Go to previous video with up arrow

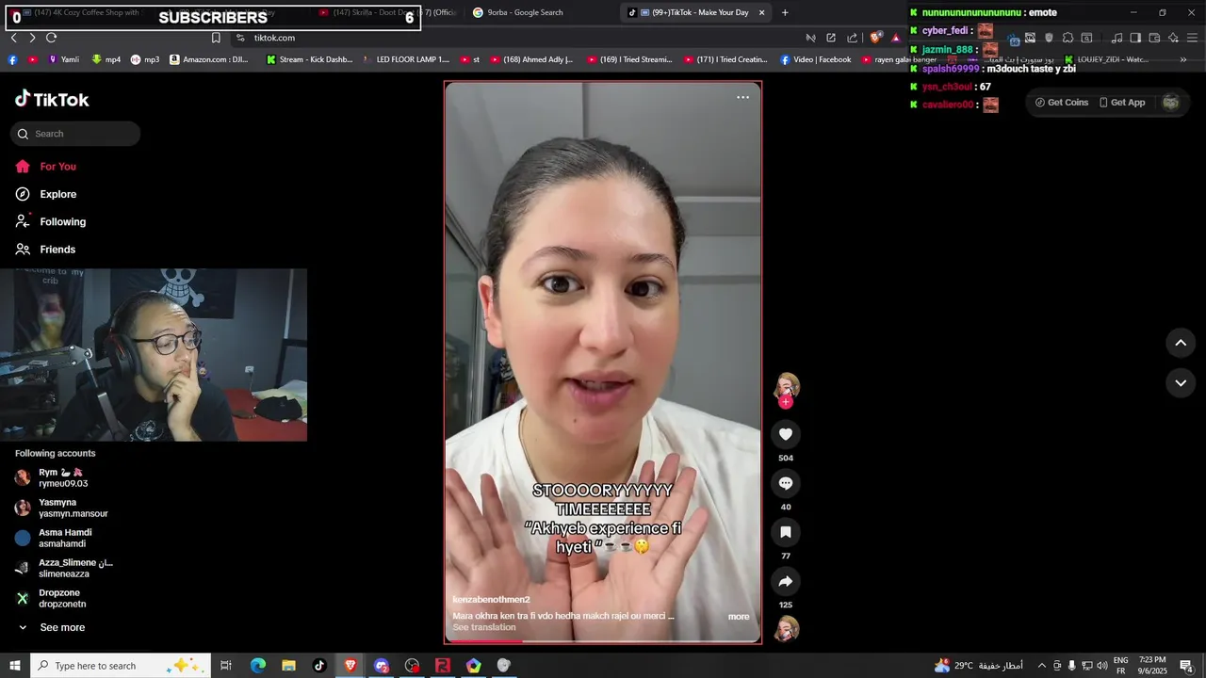pyautogui.click(x=1181, y=343)
